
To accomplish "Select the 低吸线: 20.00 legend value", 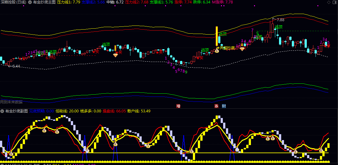I will pos(67,111).
